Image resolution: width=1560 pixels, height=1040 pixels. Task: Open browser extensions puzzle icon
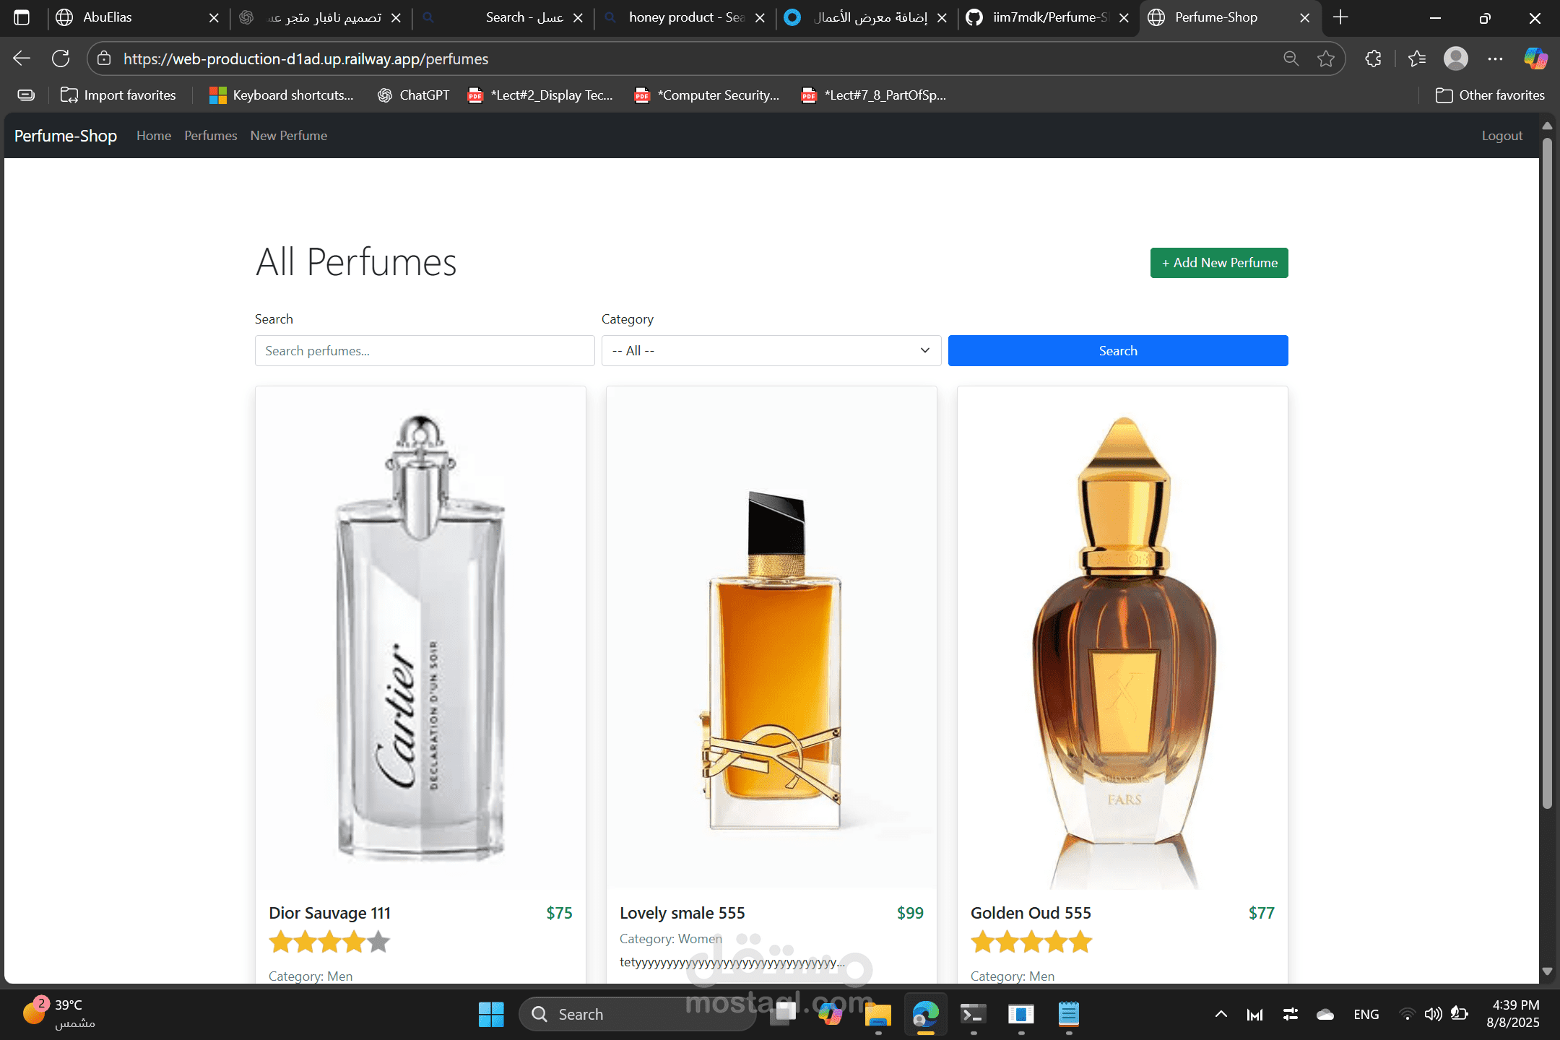[1374, 58]
